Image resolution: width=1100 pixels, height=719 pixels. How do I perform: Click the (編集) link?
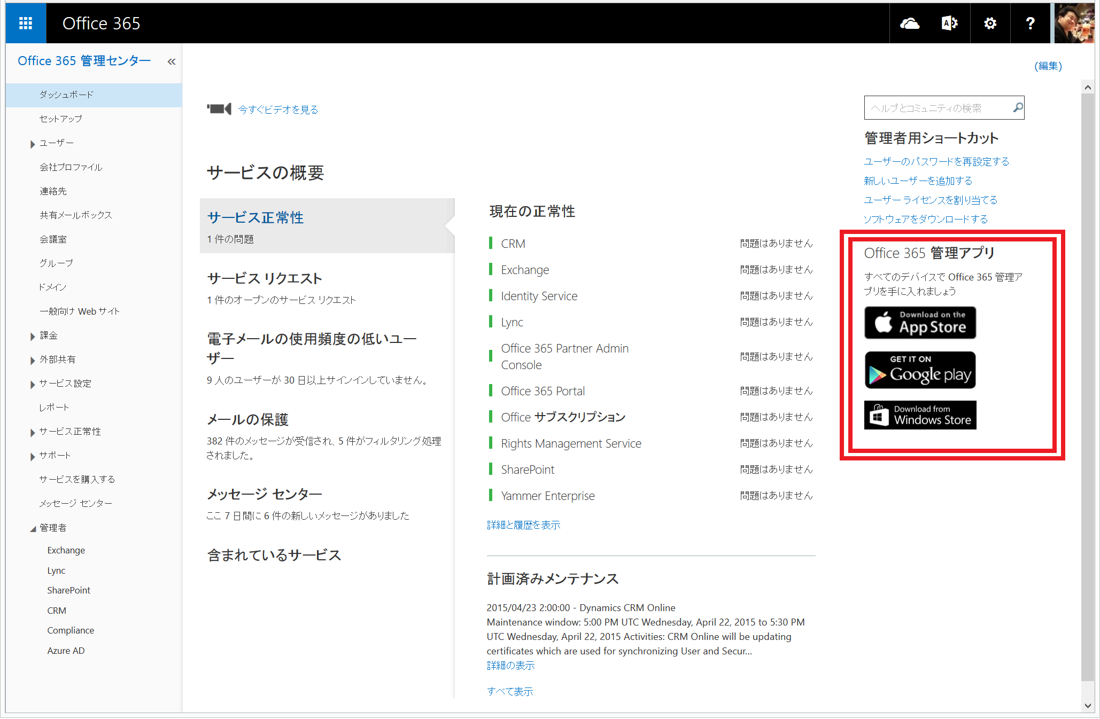pos(1048,66)
